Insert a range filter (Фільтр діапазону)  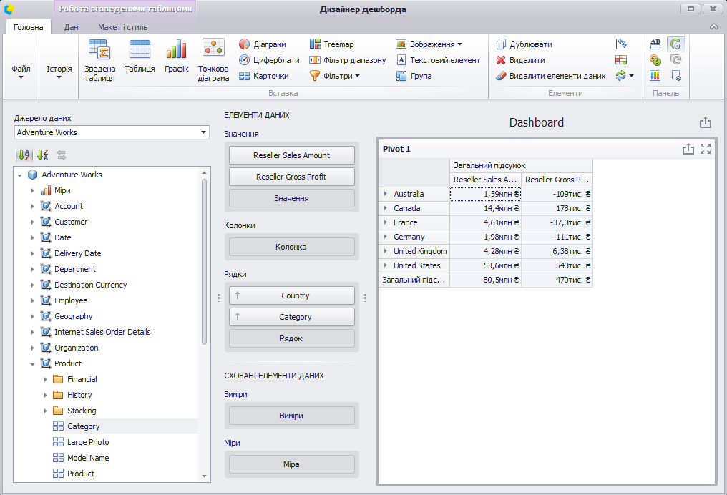[x=347, y=60]
